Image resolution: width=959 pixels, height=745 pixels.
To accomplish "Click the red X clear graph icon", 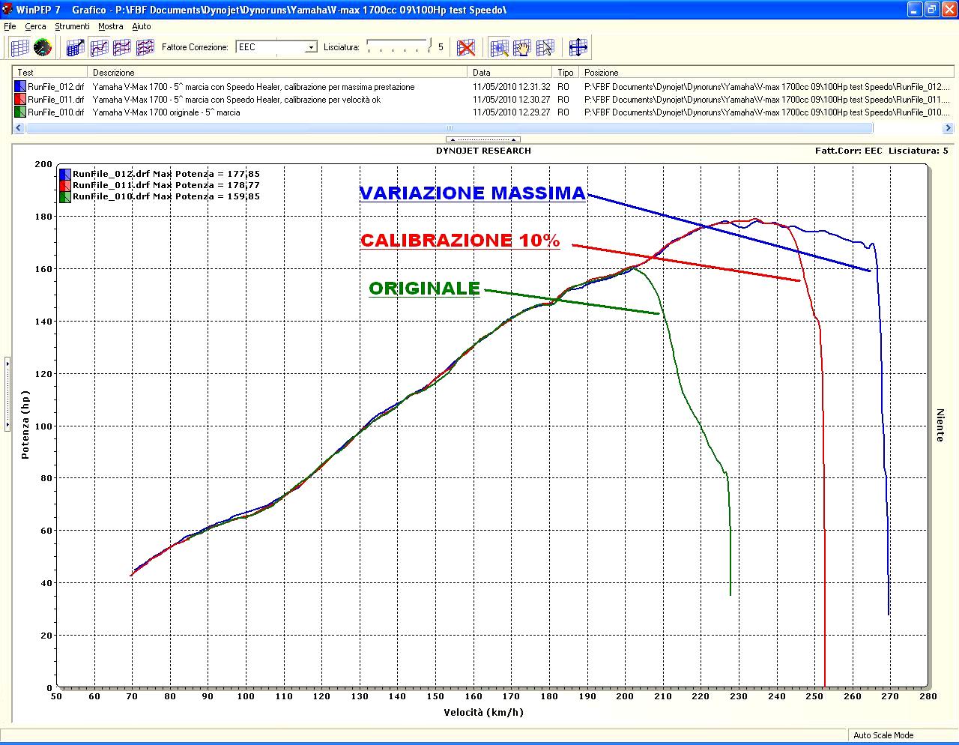I will [x=466, y=47].
